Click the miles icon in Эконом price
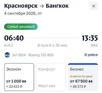 pos(24,81)
